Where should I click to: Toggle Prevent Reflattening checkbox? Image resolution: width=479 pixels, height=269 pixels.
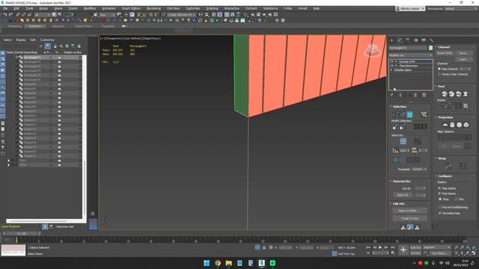[x=440, y=208]
